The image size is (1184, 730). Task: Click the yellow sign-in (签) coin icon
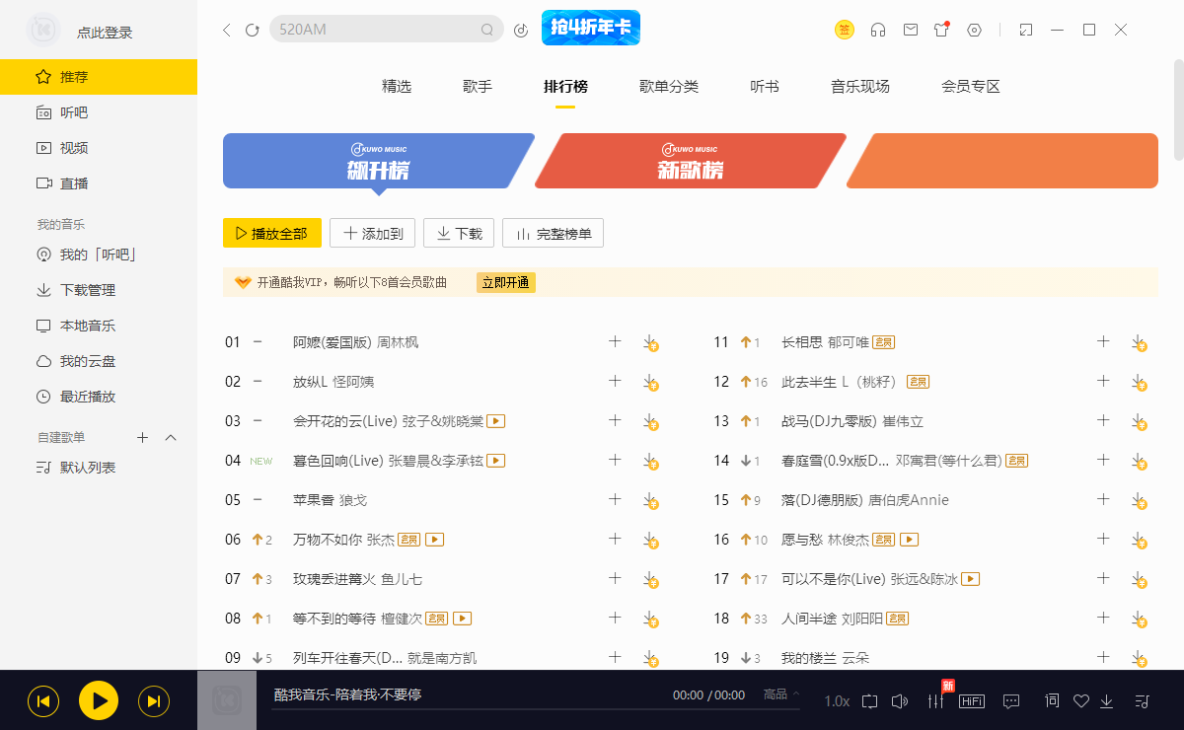point(845,30)
